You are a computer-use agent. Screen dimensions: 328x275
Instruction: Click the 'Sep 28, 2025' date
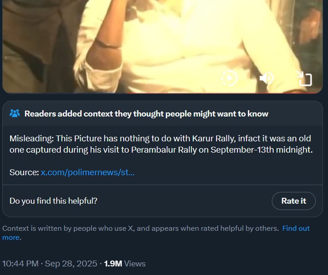71,263
